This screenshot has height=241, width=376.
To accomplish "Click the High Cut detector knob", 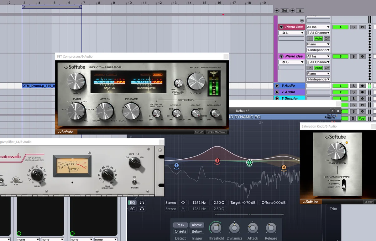I will pyautogui.click(x=196, y=113).
